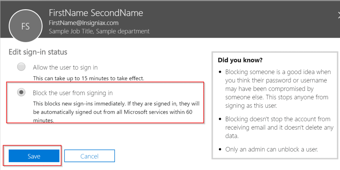Save the sign-in status changes
The height and width of the screenshot is (170, 340).
pos(34,156)
